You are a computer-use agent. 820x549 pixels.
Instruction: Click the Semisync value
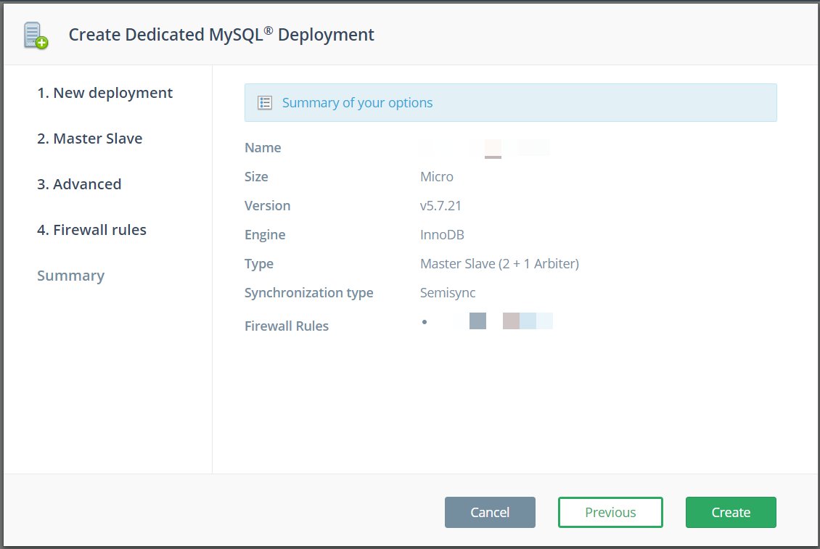point(448,293)
